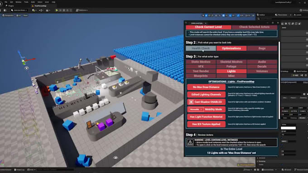Open the Cmd dropdown in bottom bar

click(31, 170)
